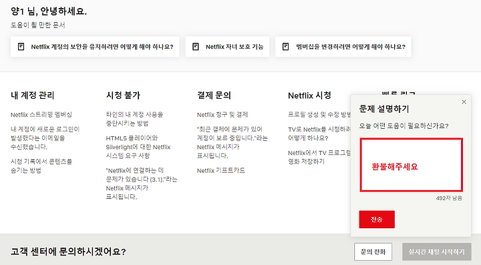Open the Netflix 스트리밍 멤버십 link
481x265 pixels.
[41, 115]
